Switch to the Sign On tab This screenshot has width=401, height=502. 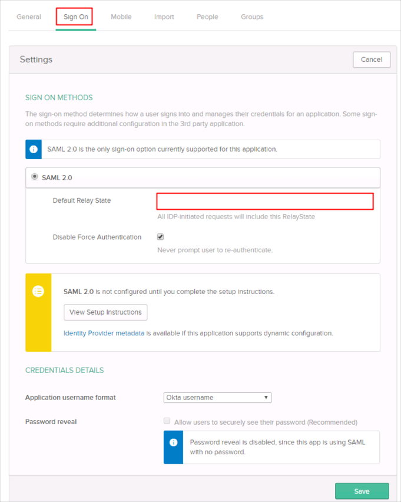point(76,17)
